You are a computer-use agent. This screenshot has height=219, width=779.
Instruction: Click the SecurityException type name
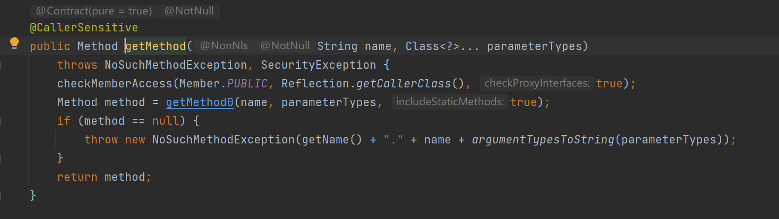[319, 65]
